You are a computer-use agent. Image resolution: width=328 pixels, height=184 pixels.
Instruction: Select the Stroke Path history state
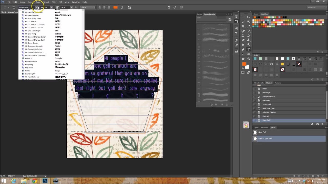[x=267, y=105]
